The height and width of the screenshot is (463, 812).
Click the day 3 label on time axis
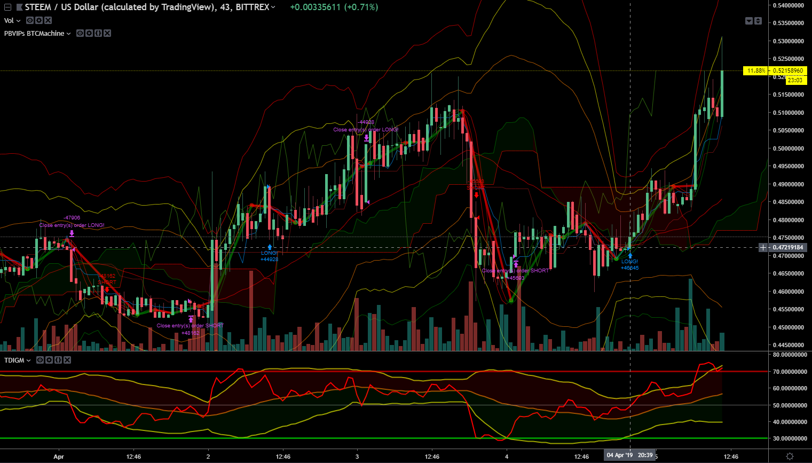357,457
